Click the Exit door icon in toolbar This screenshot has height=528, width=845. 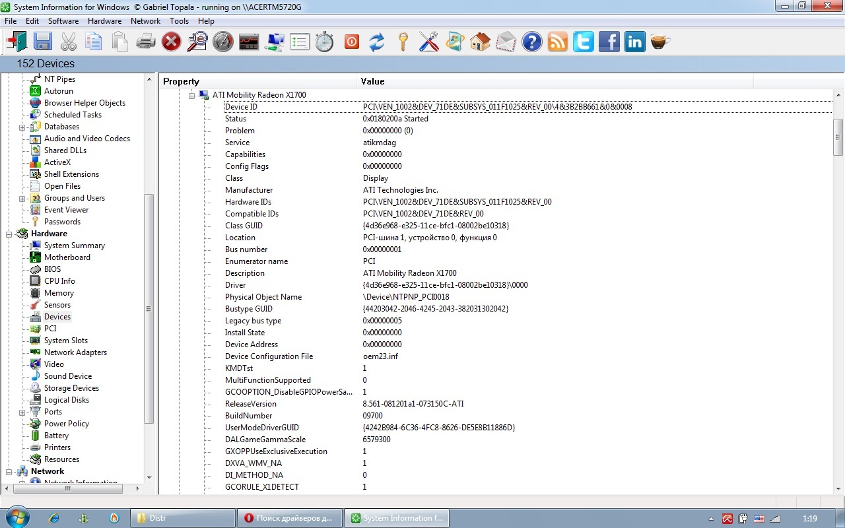(x=17, y=42)
